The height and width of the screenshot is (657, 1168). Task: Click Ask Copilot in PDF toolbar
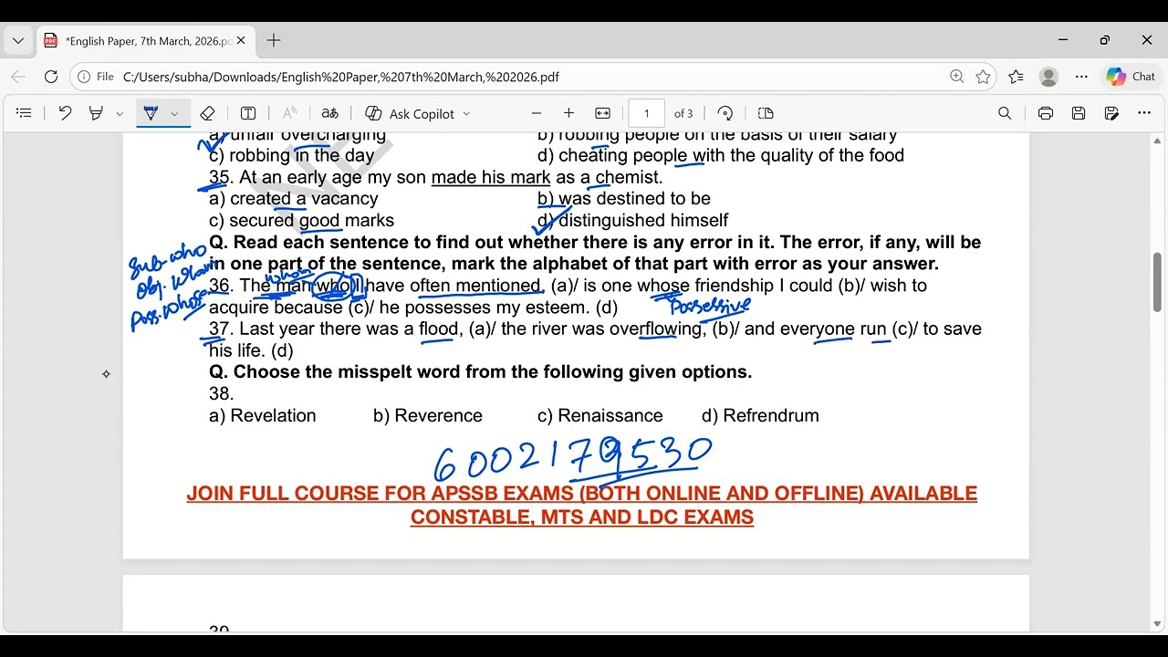tap(410, 113)
